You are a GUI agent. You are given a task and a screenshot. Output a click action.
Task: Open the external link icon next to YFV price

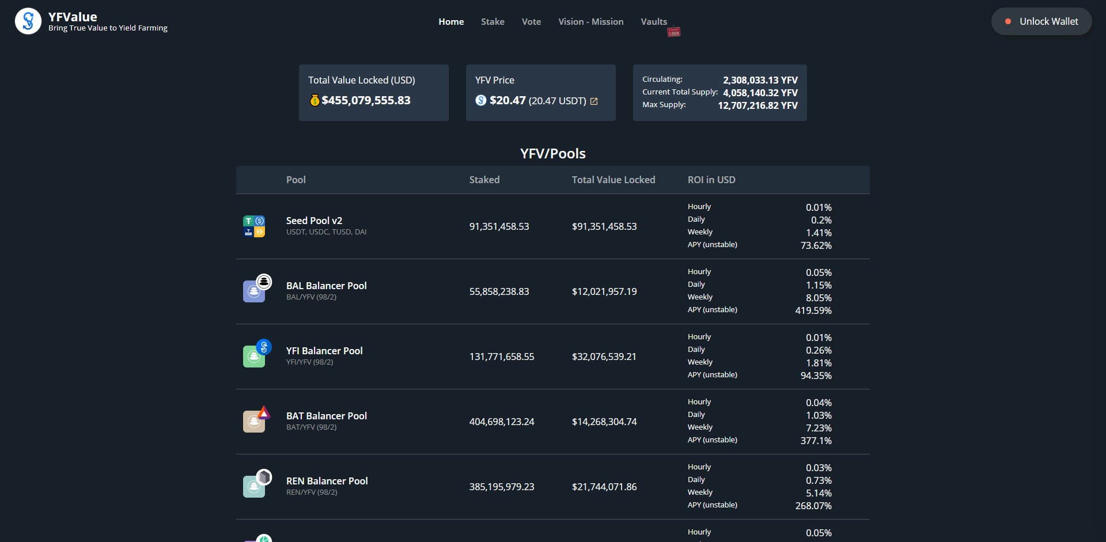[x=594, y=101]
